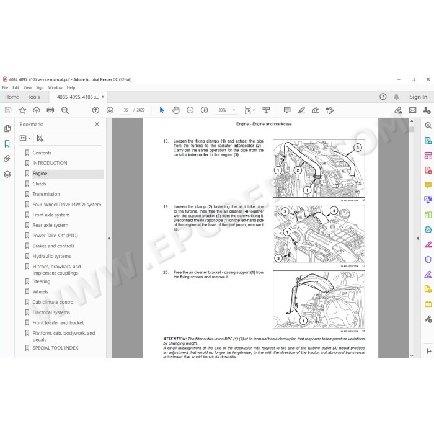Open the Edit menu

[x=15, y=87]
